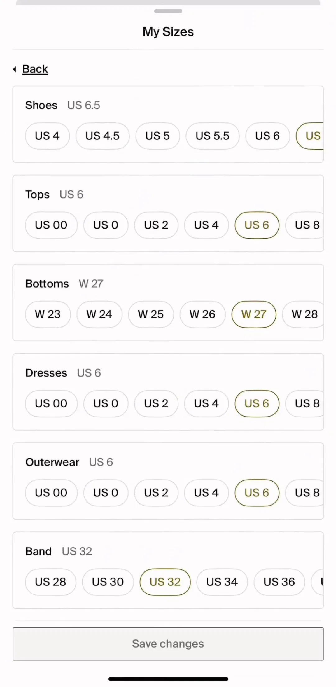
Task: Pick US 36 band size
Action: point(279,582)
